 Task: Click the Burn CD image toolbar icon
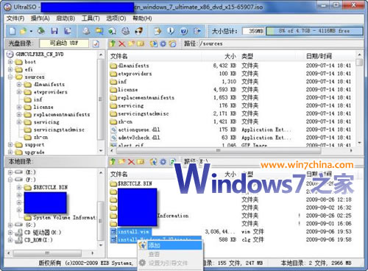139,31
